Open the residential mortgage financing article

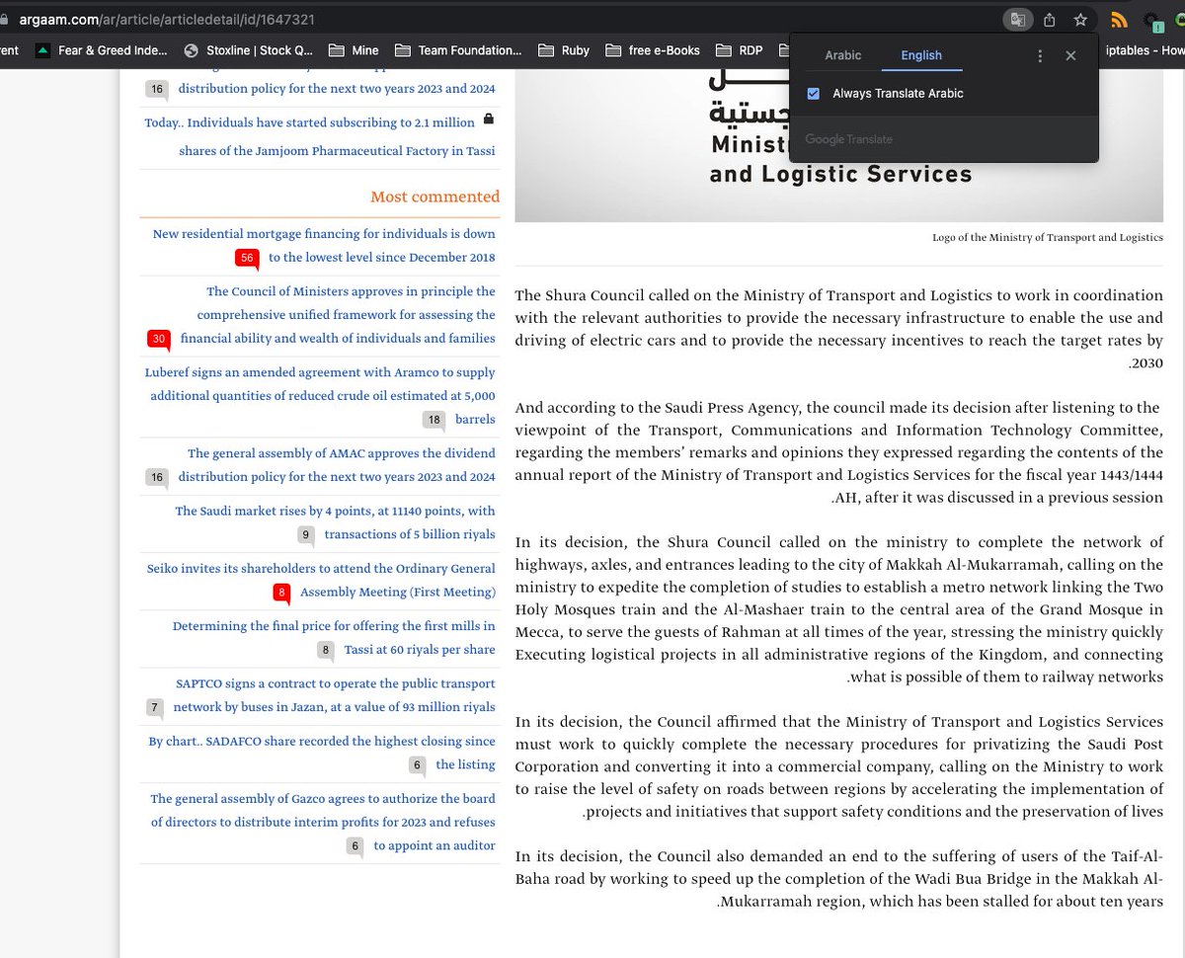(x=324, y=246)
